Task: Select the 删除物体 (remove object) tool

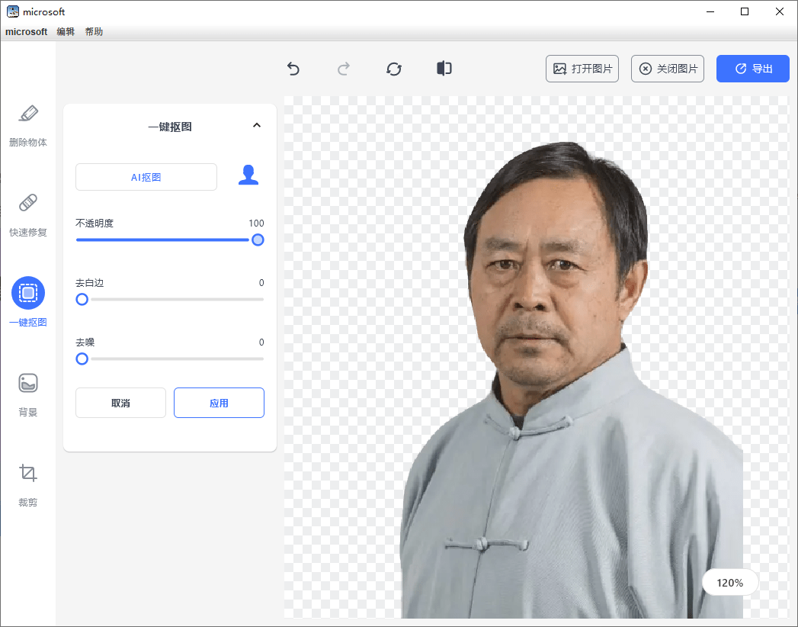Action: point(28,125)
